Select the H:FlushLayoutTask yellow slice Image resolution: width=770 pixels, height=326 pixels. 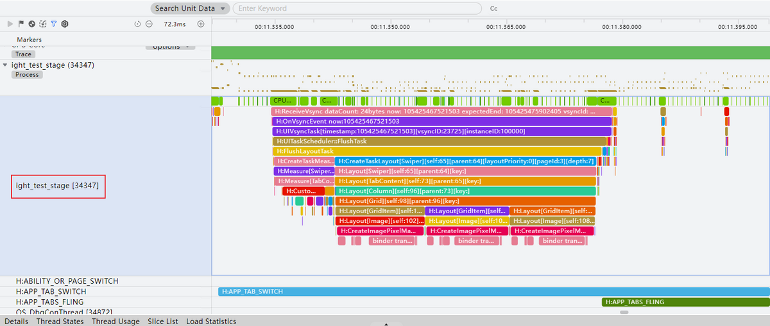(436, 151)
